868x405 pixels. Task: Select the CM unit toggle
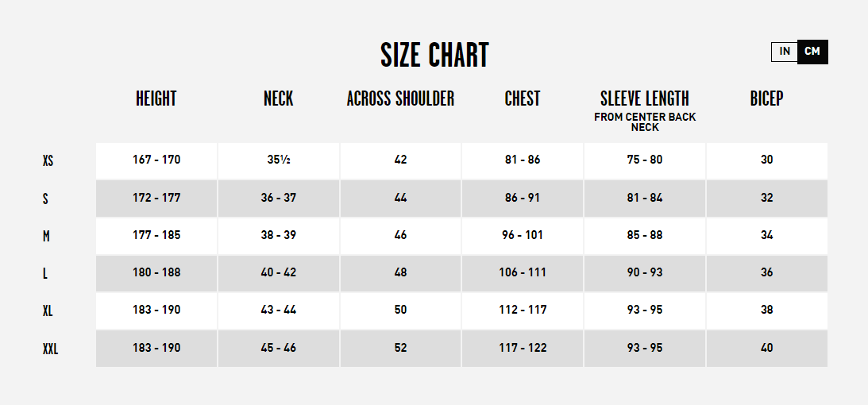pos(812,52)
